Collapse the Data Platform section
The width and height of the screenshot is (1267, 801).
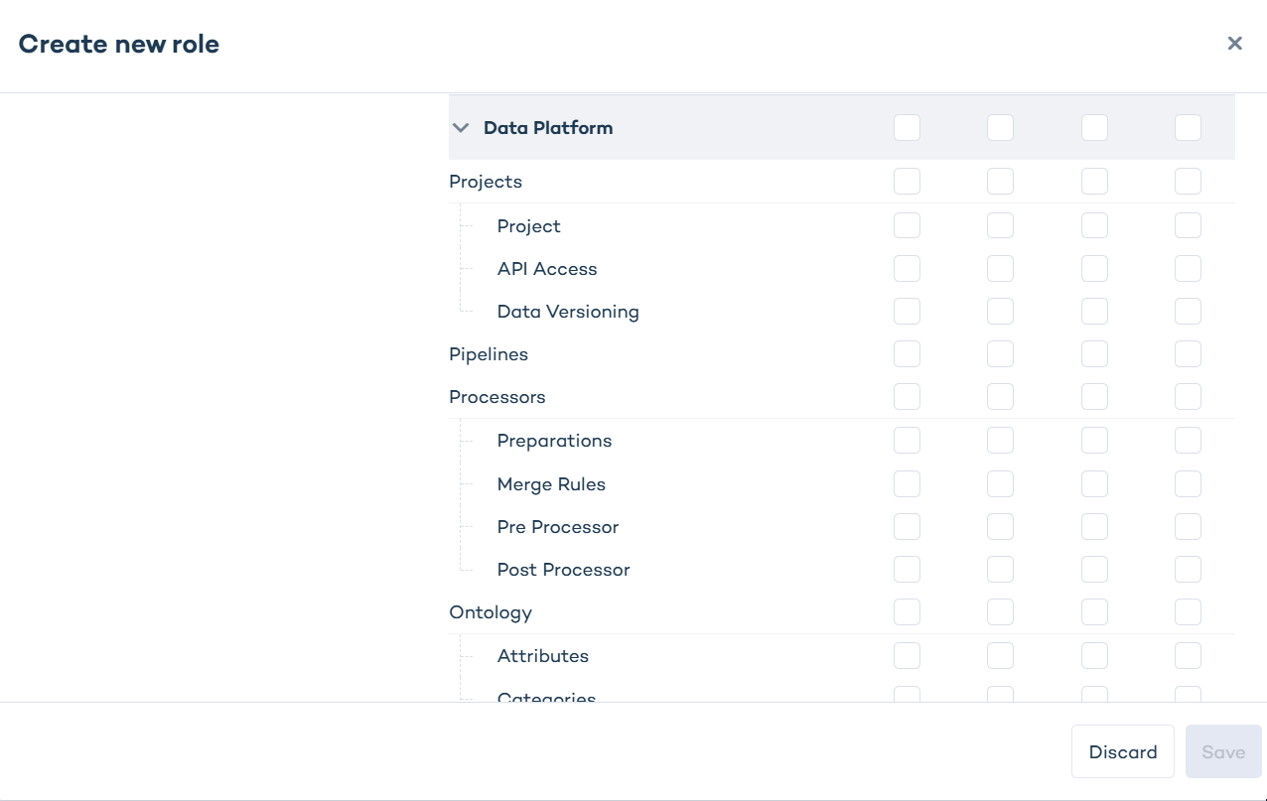pyautogui.click(x=460, y=127)
